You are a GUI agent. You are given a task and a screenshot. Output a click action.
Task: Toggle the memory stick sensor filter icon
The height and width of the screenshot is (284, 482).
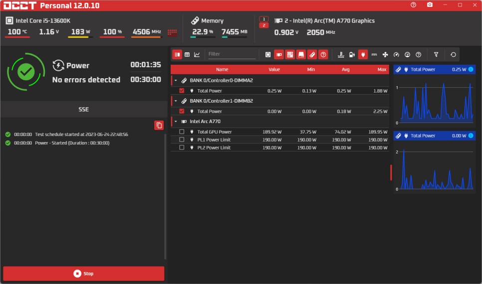coord(312,55)
